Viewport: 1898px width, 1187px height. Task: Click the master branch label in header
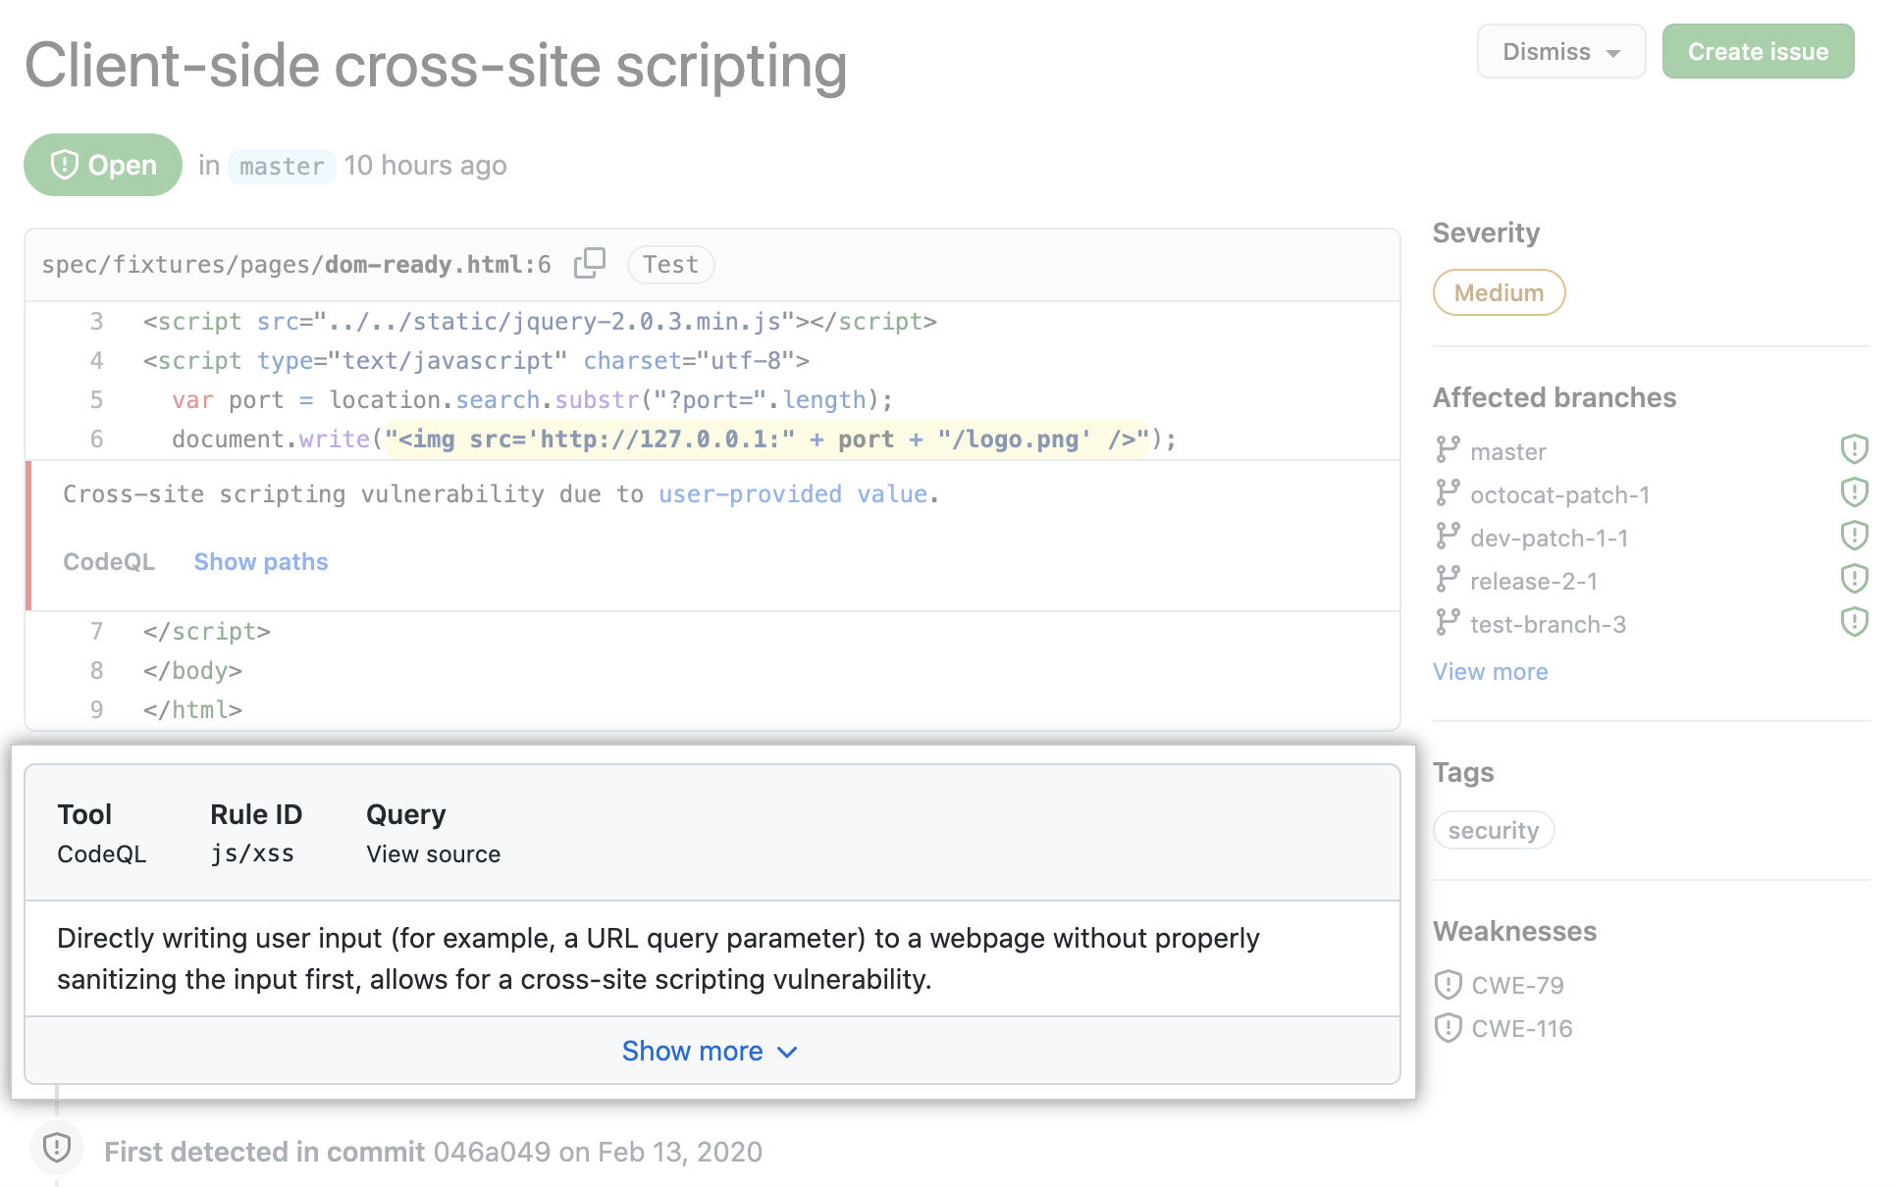282,166
